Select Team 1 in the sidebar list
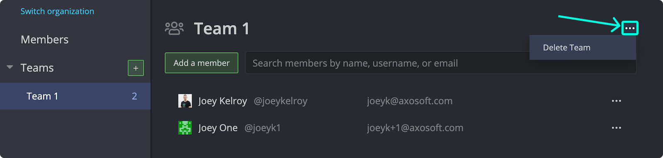 tap(75, 96)
